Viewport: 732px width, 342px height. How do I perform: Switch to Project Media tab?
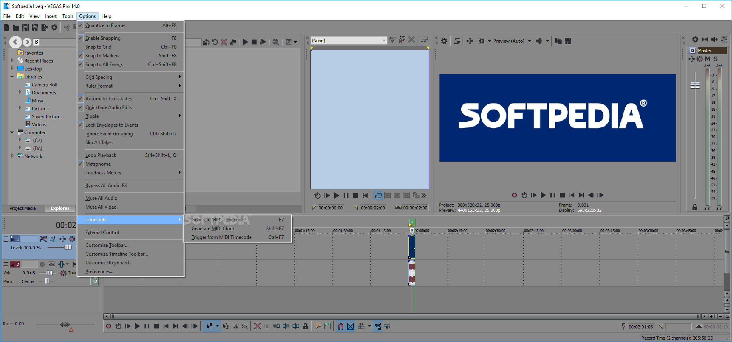23,208
